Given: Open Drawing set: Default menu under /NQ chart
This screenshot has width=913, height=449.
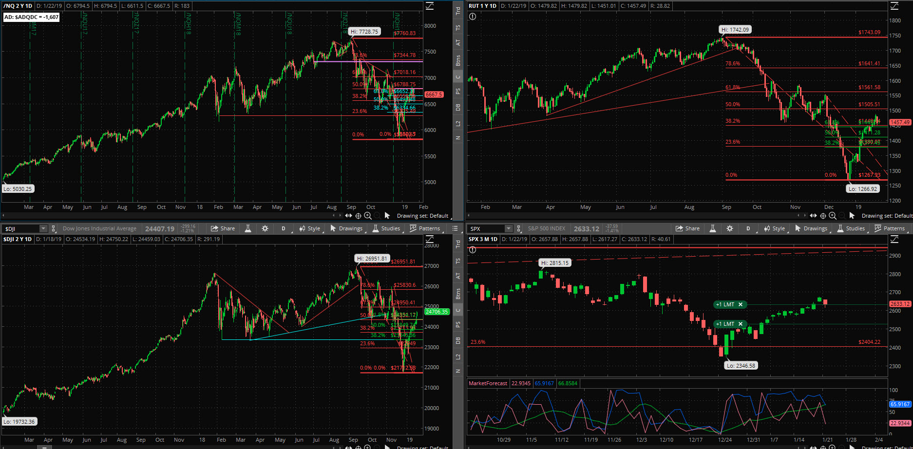Looking at the screenshot, I should click(422, 216).
